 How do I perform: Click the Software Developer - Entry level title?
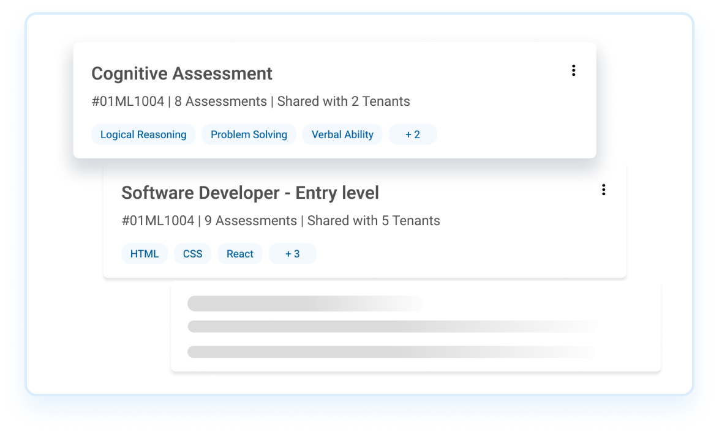click(250, 193)
